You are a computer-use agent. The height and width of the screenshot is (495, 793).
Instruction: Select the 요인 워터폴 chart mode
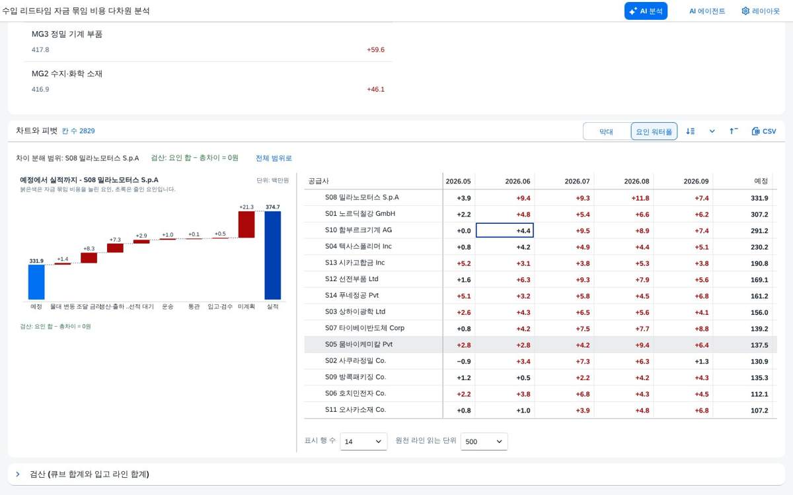[654, 131]
